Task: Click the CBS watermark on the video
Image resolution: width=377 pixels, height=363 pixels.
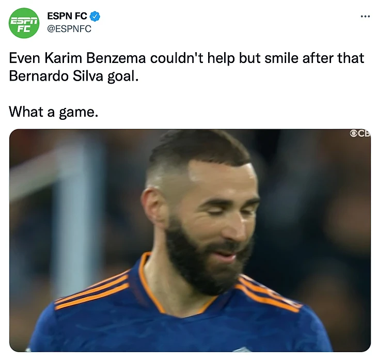Action: 360,133
